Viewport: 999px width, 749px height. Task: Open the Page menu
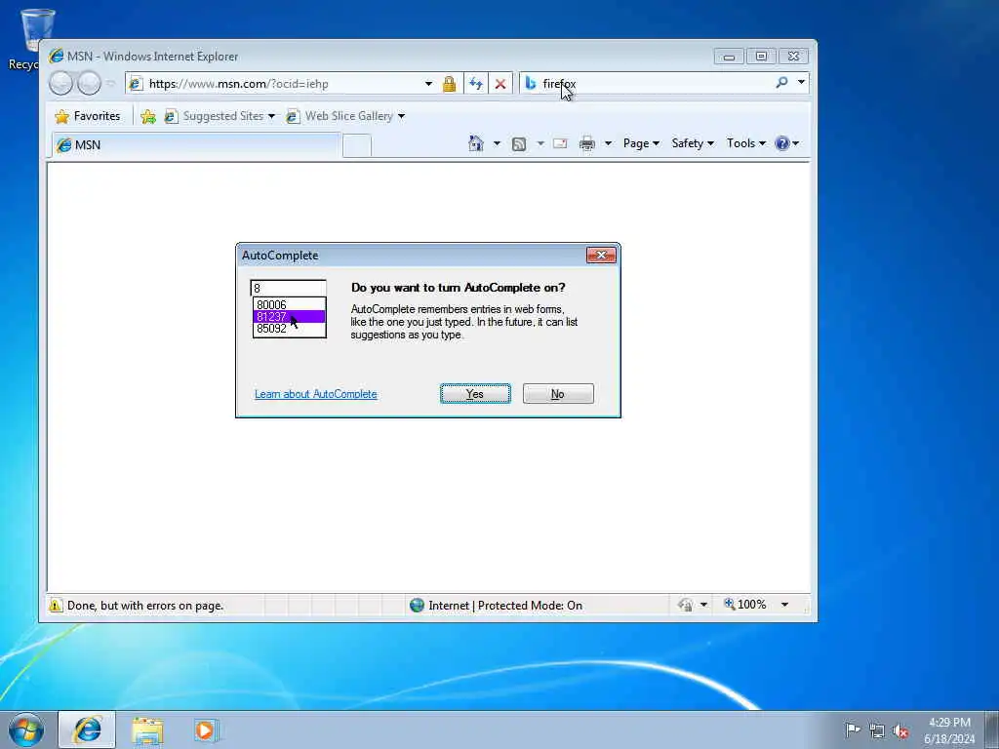click(641, 143)
